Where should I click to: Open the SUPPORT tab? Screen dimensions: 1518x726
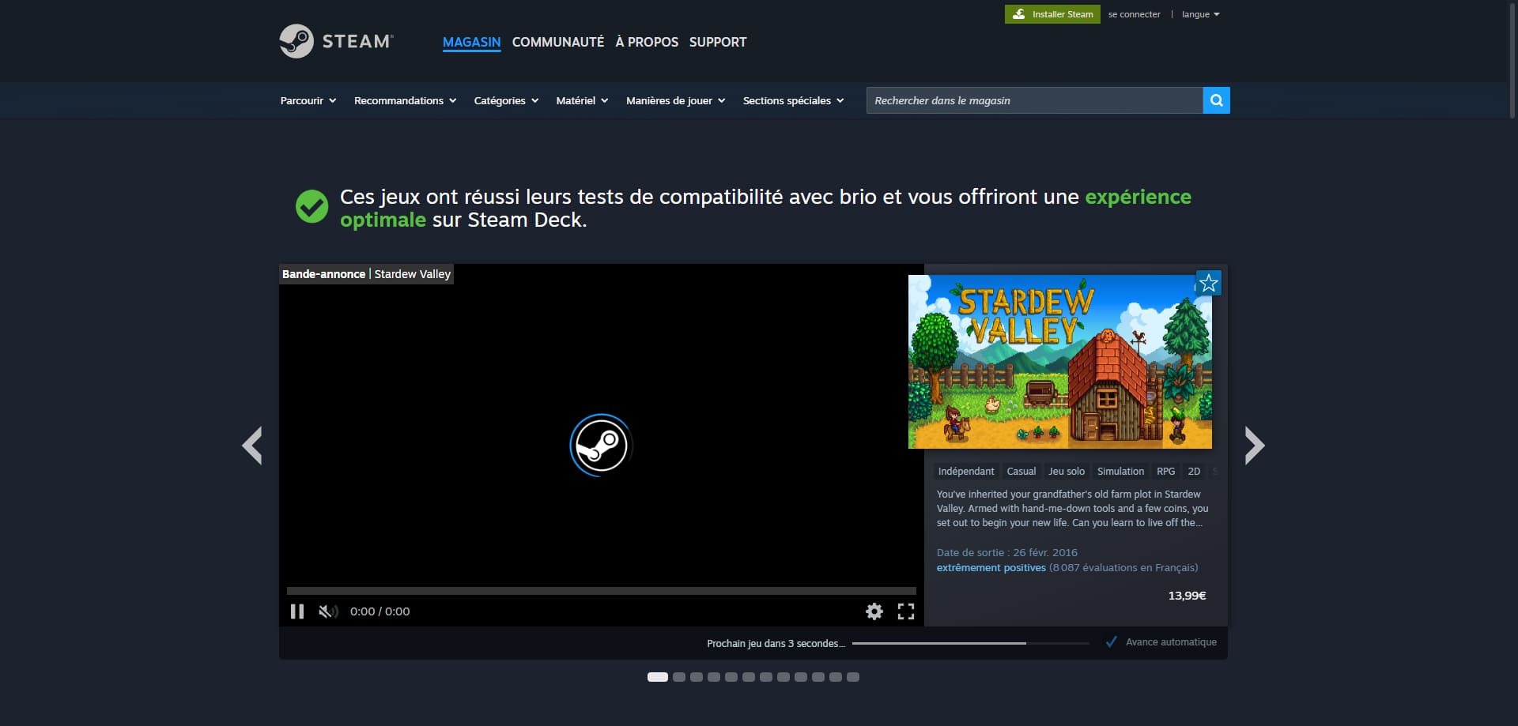[718, 42]
